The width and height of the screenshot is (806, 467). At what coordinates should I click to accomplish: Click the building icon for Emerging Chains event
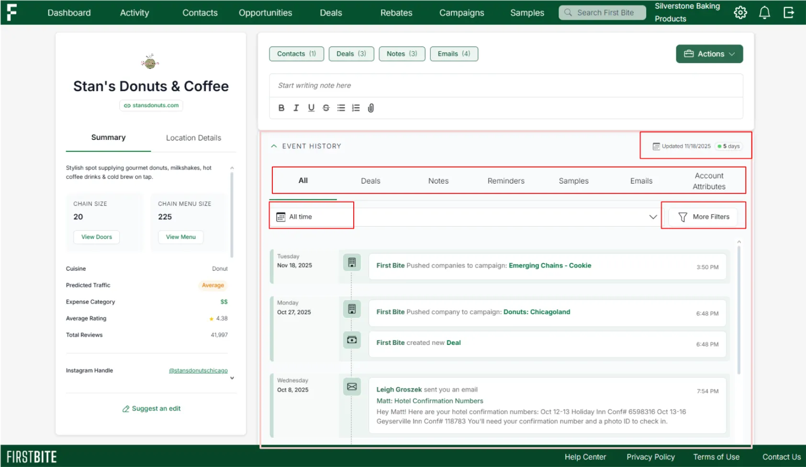click(x=352, y=262)
